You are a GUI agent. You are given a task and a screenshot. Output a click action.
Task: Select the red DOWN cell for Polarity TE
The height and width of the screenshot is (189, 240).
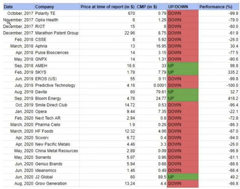183,13
